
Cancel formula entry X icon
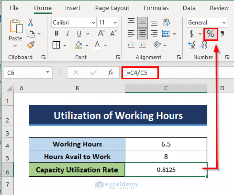click(76, 73)
